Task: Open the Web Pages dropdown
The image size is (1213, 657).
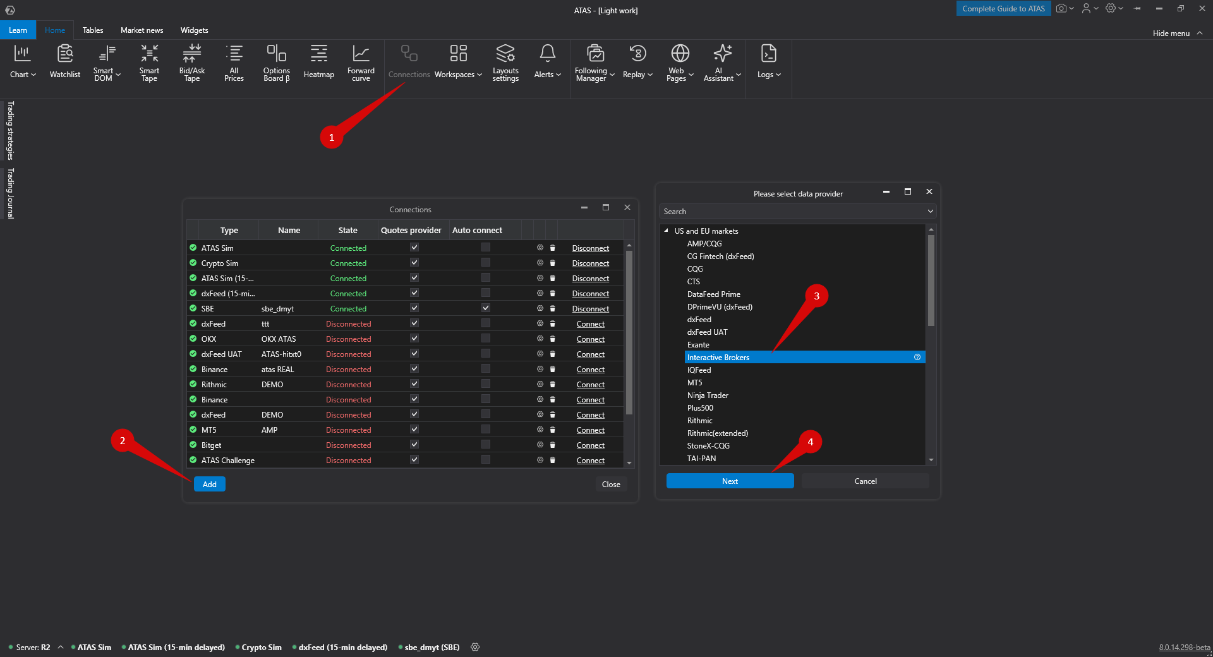Action: pos(680,62)
